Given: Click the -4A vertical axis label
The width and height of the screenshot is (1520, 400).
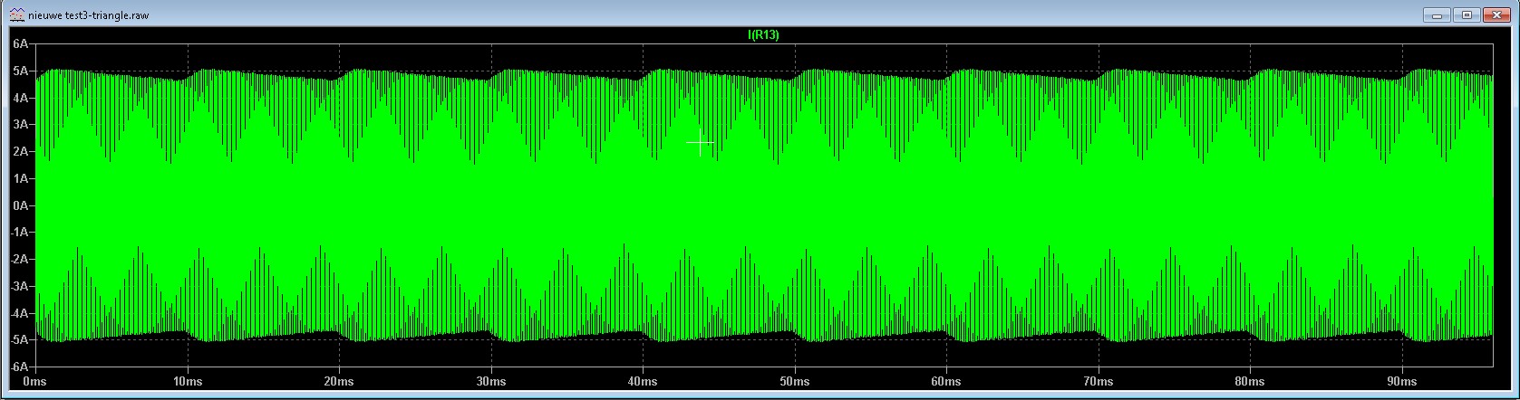Looking at the screenshot, I should (x=19, y=314).
